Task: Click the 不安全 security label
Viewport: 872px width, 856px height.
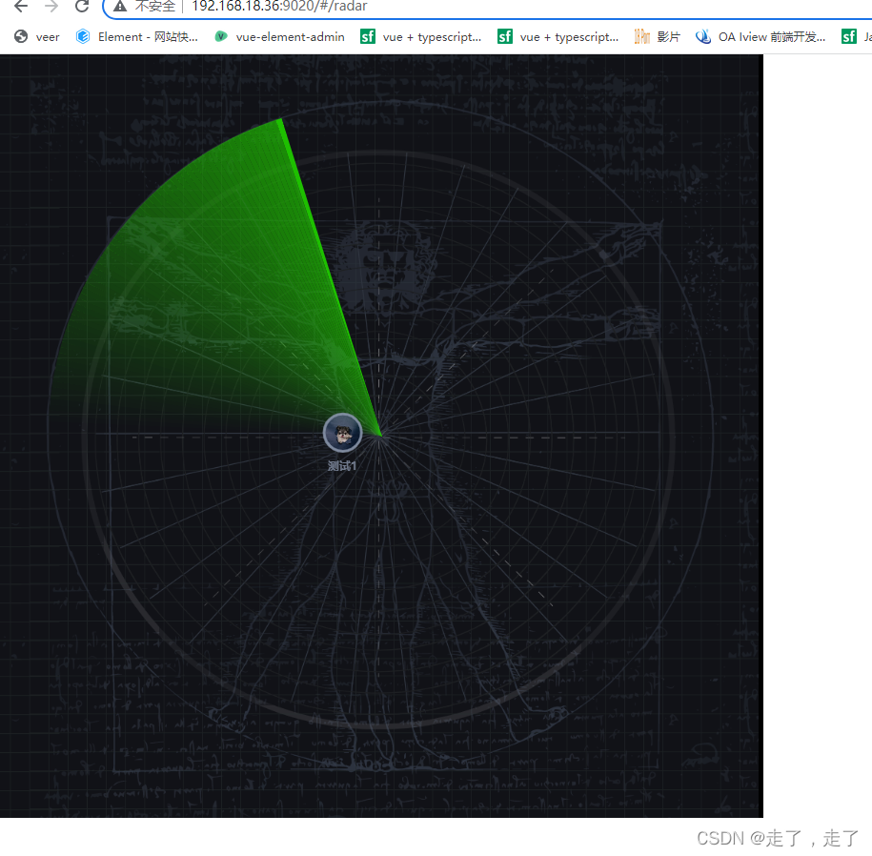Action: click(x=155, y=6)
